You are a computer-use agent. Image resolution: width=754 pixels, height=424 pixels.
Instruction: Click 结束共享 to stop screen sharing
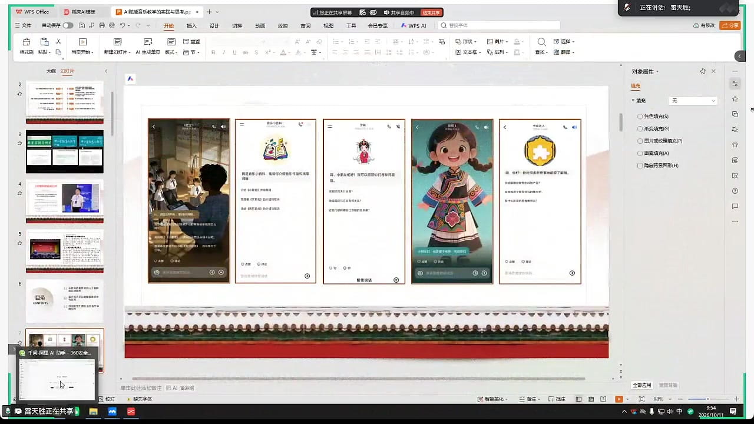pos(431,12)
